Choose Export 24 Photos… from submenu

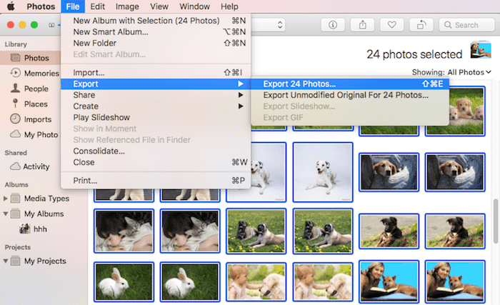[x=299, y=84]
